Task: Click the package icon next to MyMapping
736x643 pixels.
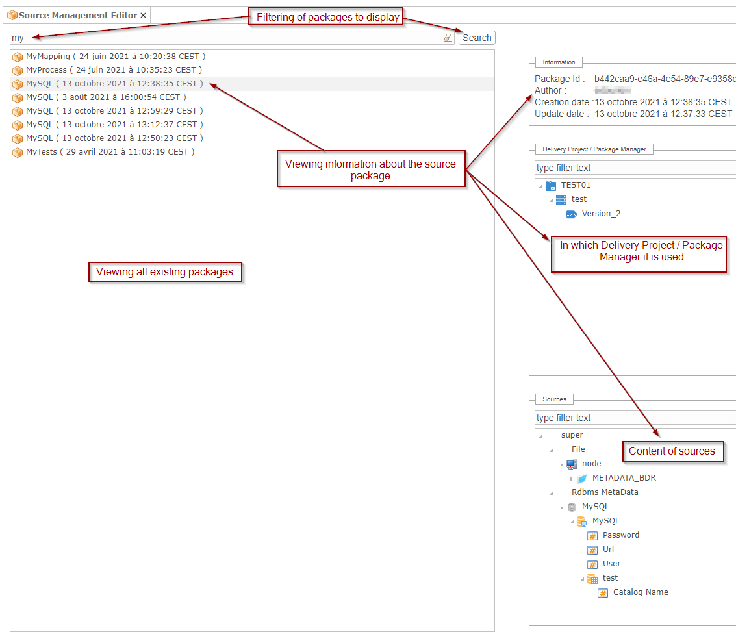Action: pos(18,57)
